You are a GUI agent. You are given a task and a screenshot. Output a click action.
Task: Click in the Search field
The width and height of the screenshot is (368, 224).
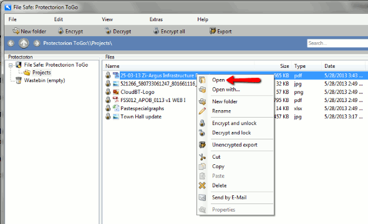tap(337, 43)
